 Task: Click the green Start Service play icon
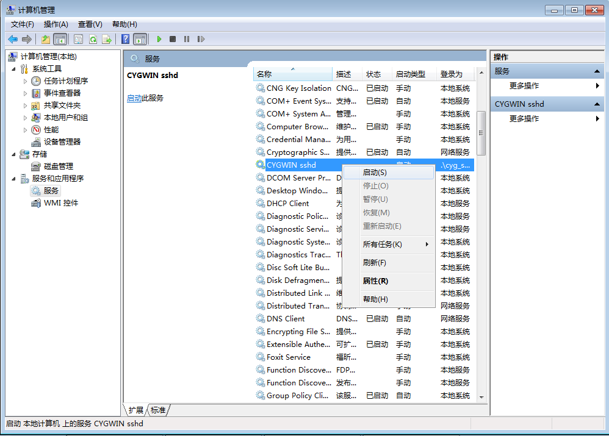[159, 39]
